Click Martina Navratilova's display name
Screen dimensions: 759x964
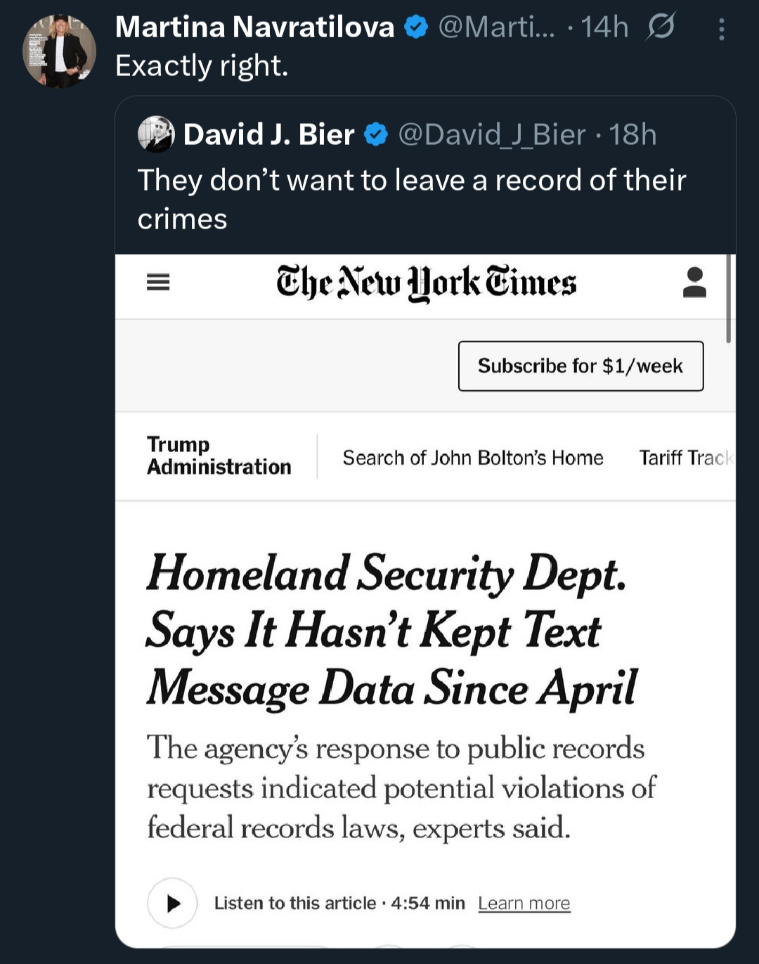pos(254,27)
